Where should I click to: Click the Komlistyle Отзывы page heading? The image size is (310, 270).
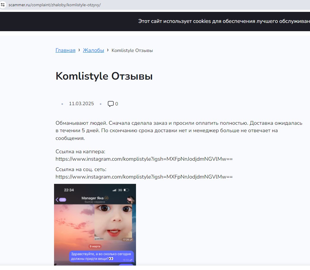[x=104, y=76]
